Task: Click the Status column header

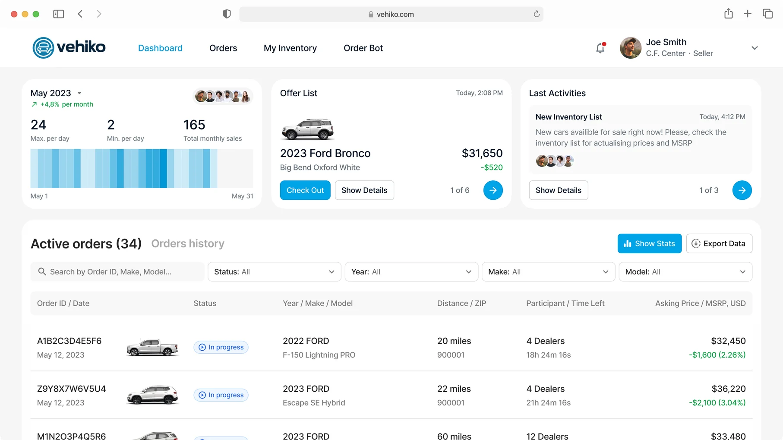Action: tap(205, 303)
